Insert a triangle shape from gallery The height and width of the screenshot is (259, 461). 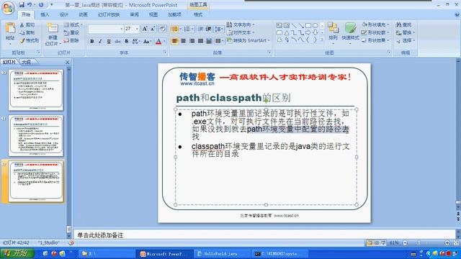[x=287, y=32]
